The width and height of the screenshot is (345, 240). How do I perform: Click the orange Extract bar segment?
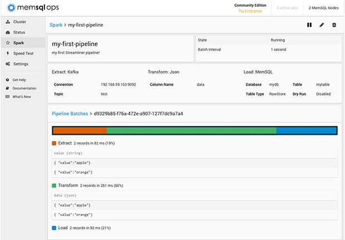[x=80, y=131]
